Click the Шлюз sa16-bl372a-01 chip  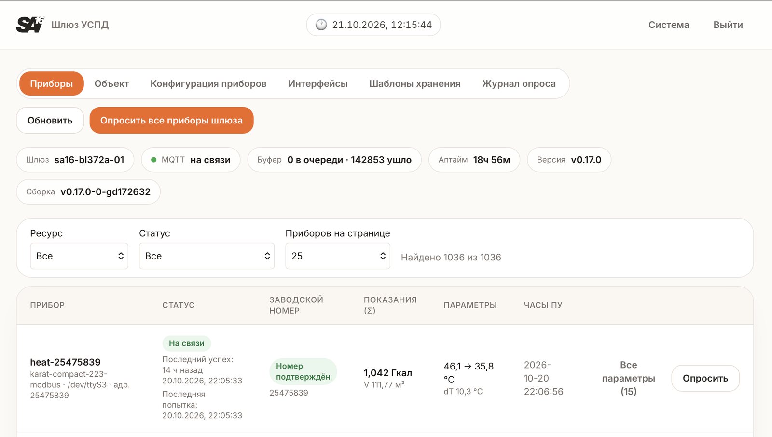click(75, 160)
